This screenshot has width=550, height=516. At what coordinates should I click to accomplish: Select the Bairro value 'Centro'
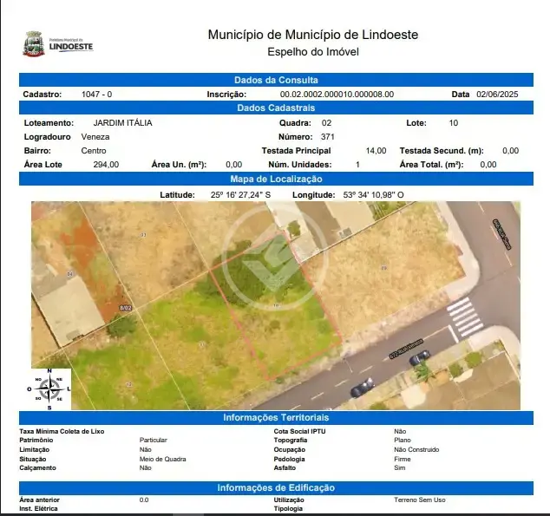click(x=94, y=151)
